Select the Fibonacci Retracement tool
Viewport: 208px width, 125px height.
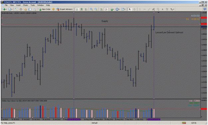coord(158,9)
